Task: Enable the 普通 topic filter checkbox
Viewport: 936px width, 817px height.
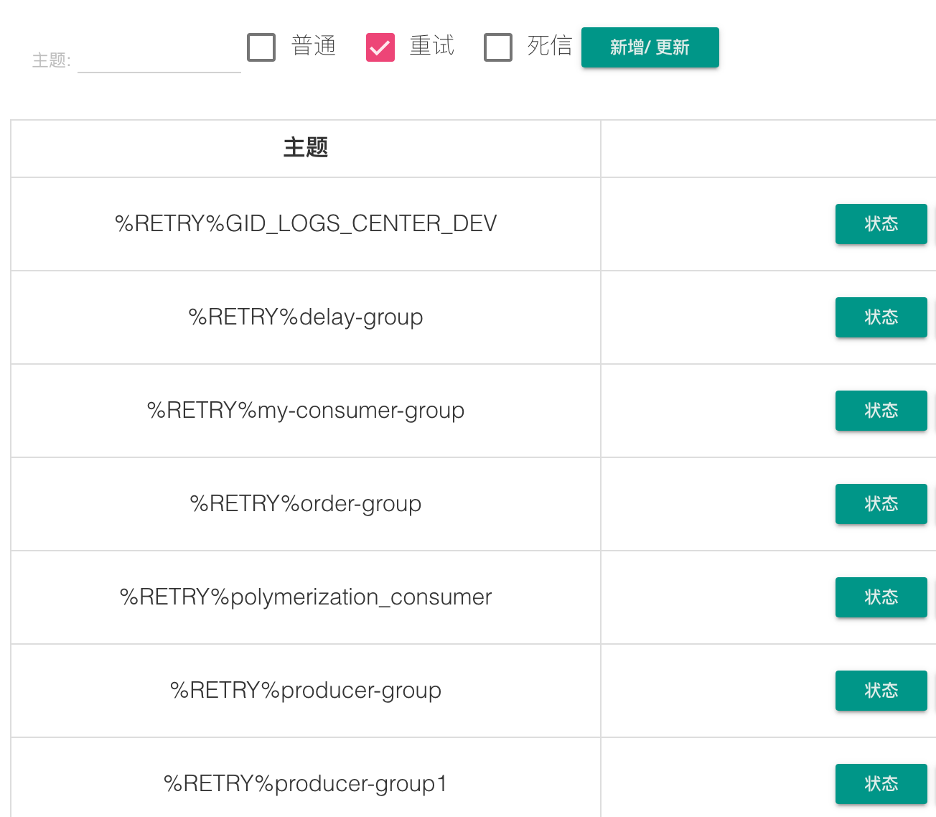Action: click(261, 47)
